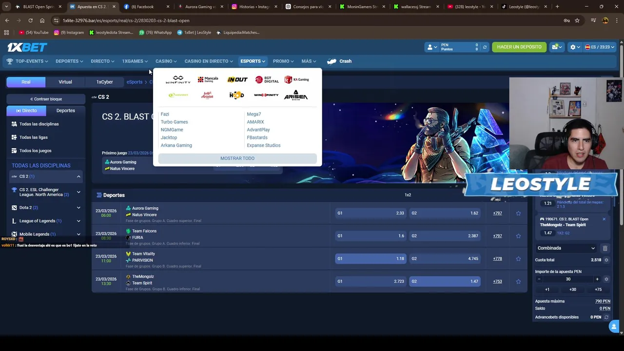
Task: Favorite the TheMongolz vs Team Spirit match
Action: [x=518, y=281]
